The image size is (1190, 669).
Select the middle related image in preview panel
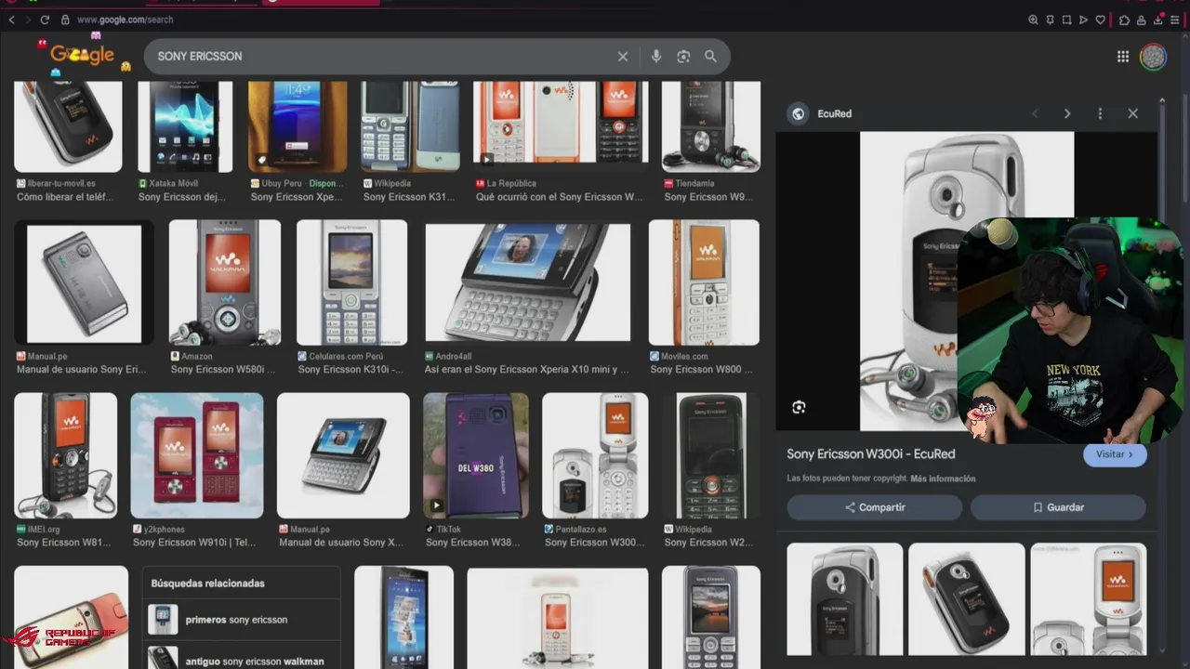(x=967, y=599)
